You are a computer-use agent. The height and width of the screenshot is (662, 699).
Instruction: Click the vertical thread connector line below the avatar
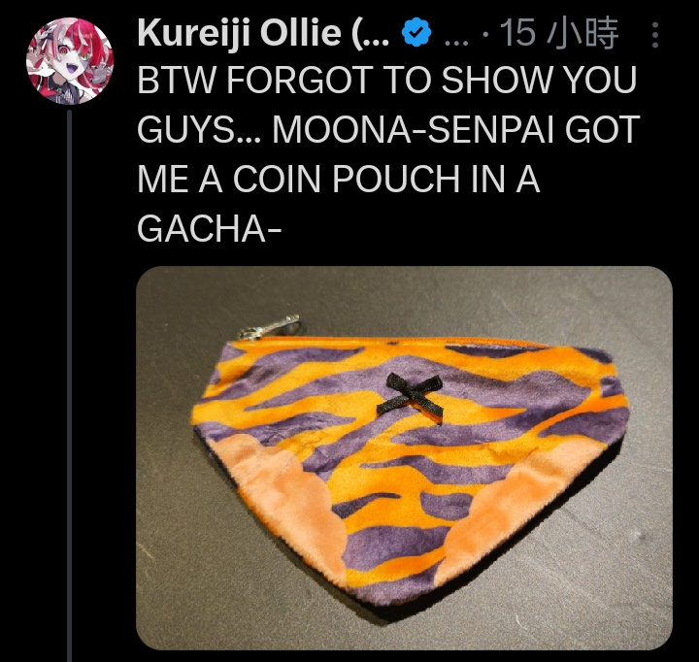click(x=70, y=385)
